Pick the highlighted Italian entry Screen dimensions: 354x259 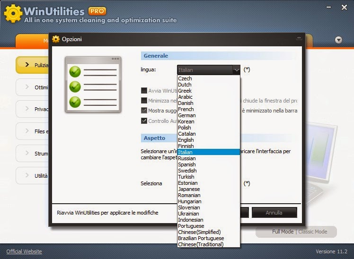(x=208, y=152)
